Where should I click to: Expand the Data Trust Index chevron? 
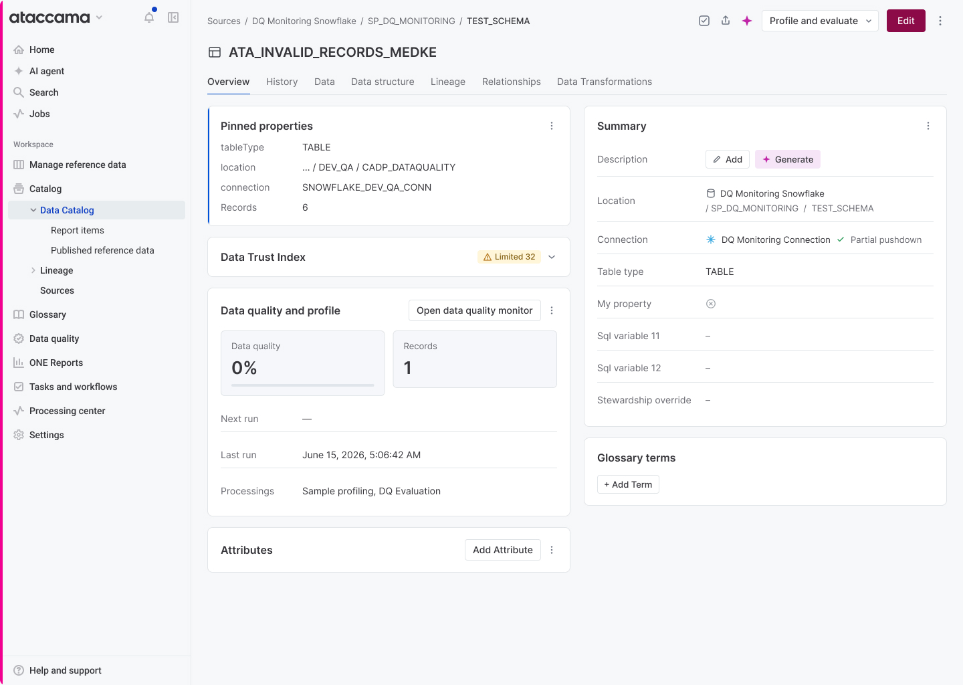coord(552,257)
